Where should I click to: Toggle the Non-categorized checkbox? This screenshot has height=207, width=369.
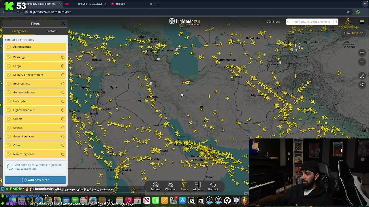click(9, 154)
